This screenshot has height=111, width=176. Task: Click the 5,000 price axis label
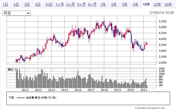[162, 27]
